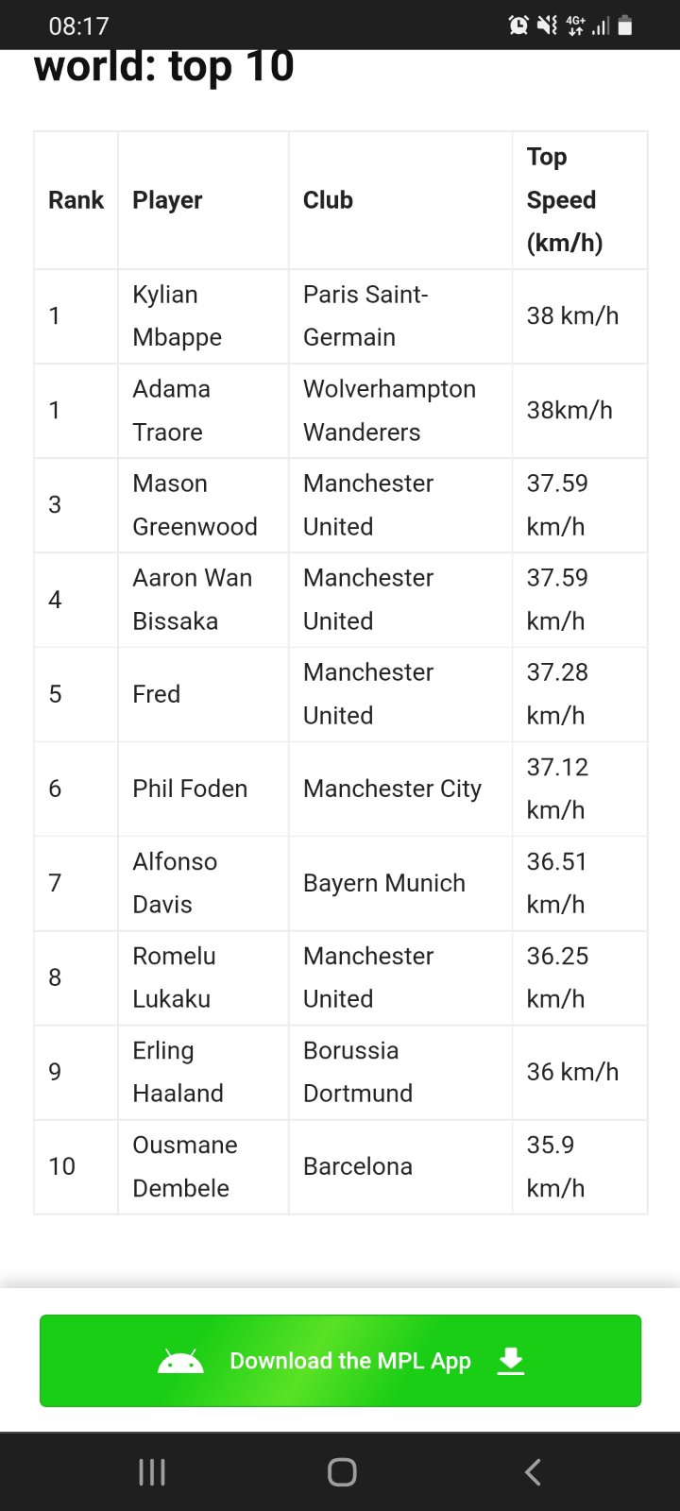Tap Phil Foden in the table
Viewport: 680px width, 1511px height.
190,789
